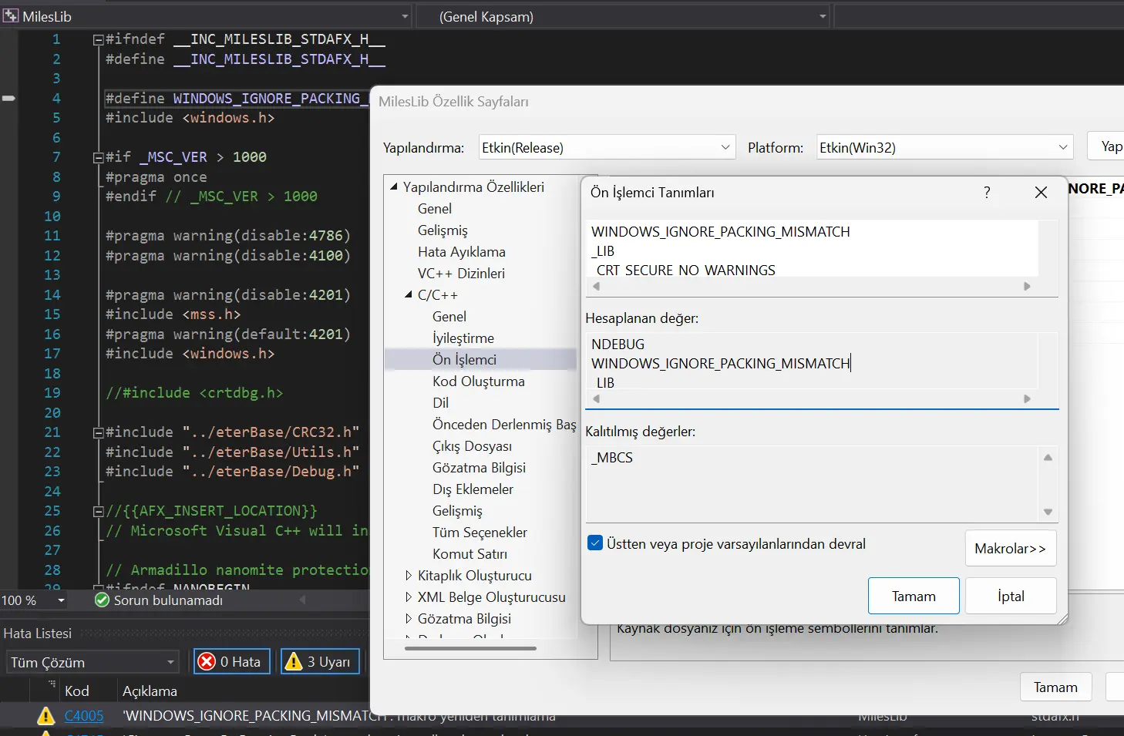Click the Kalıtılmış değerler scrollbar down arrow
This screenshot has height=736, width=1124.
click(1048, 512)
